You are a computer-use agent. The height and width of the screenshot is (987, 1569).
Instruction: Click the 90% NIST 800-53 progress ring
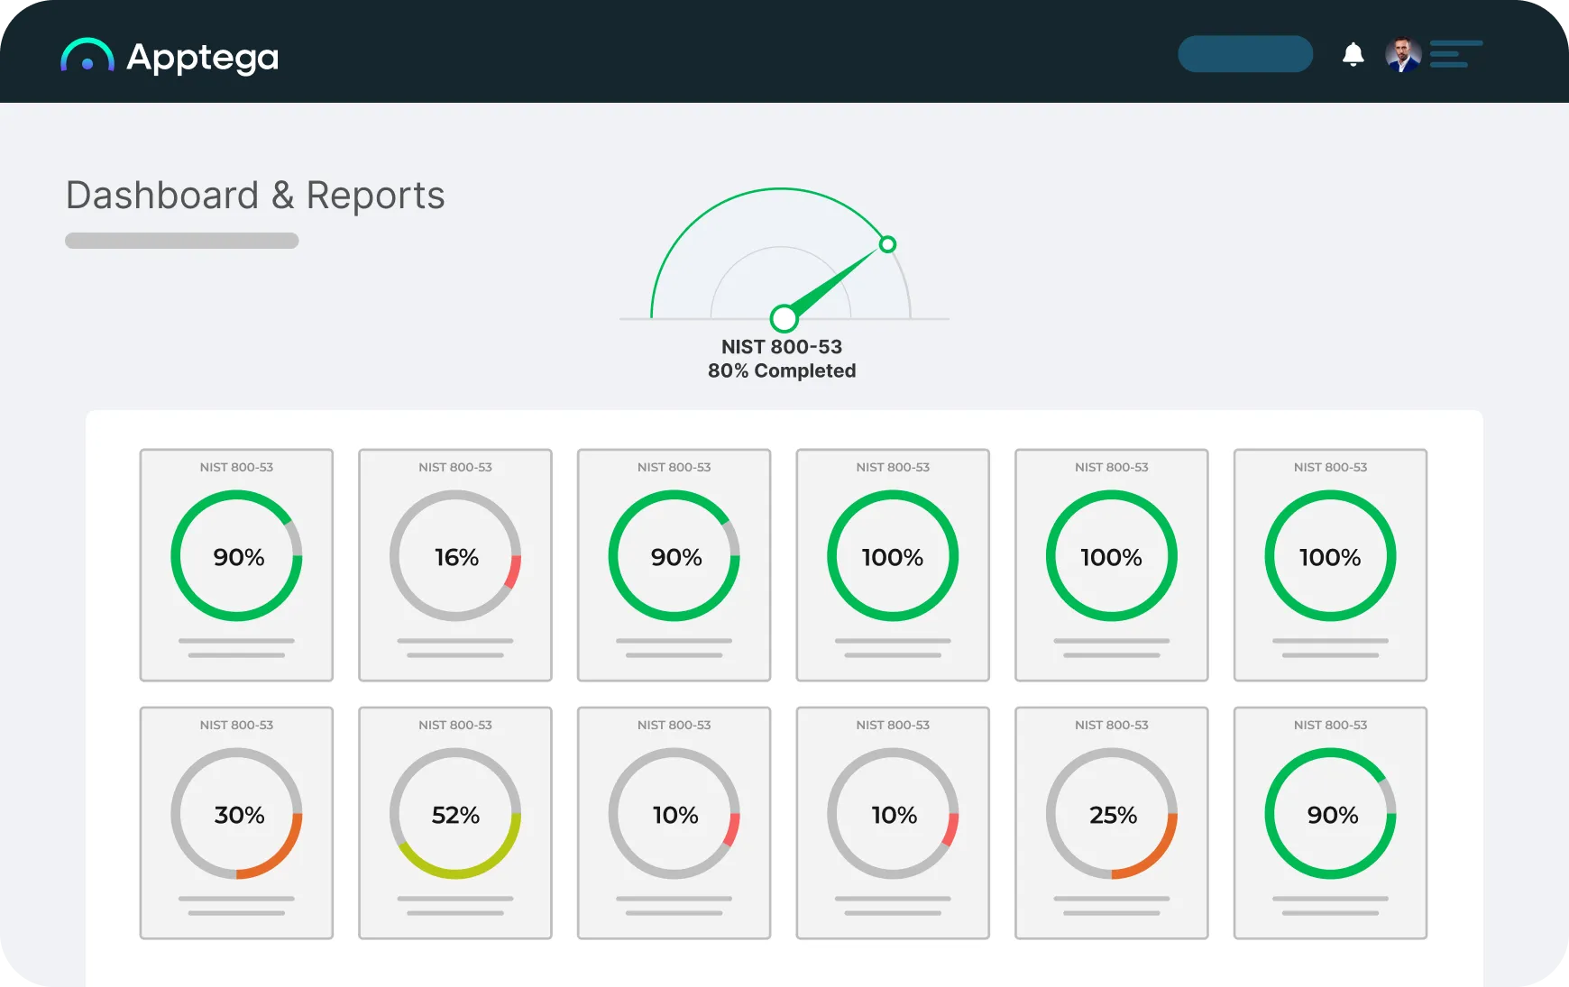pos(236,556)
